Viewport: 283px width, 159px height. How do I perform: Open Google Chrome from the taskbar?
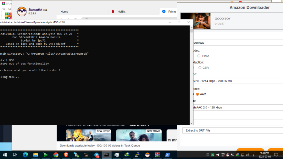pos(56,155)
